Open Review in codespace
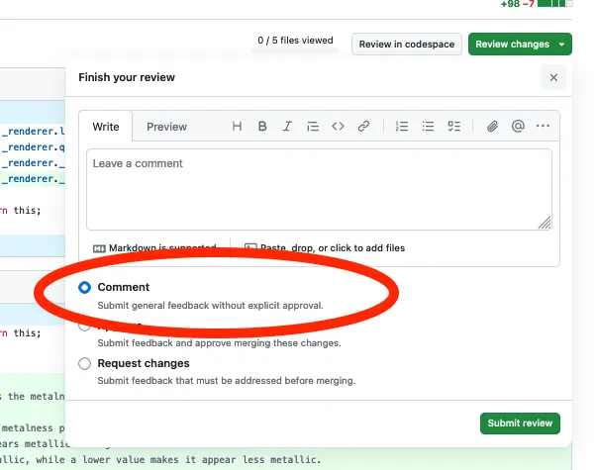Screen dimensions: 596x470 (x=406, y=45)
